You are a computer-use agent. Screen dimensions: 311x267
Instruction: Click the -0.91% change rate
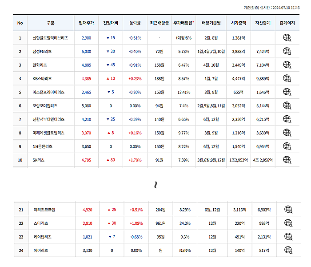point(135,65)
